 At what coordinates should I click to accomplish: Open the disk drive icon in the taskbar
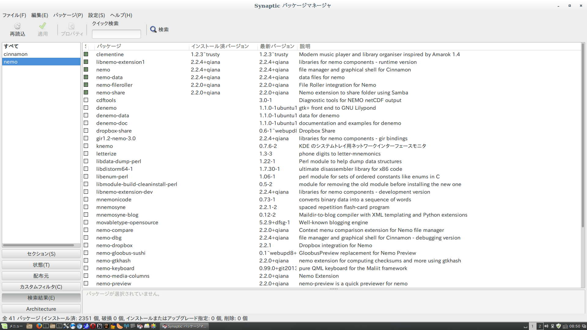pos(147,326)
